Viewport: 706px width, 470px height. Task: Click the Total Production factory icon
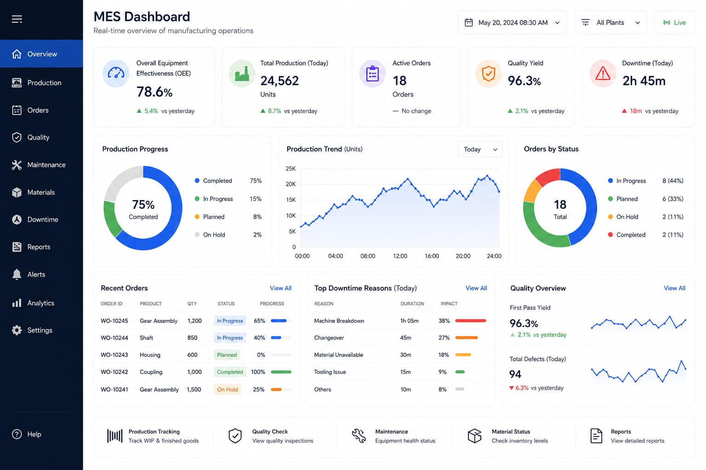pyautogui.click(x=242, y=73)
